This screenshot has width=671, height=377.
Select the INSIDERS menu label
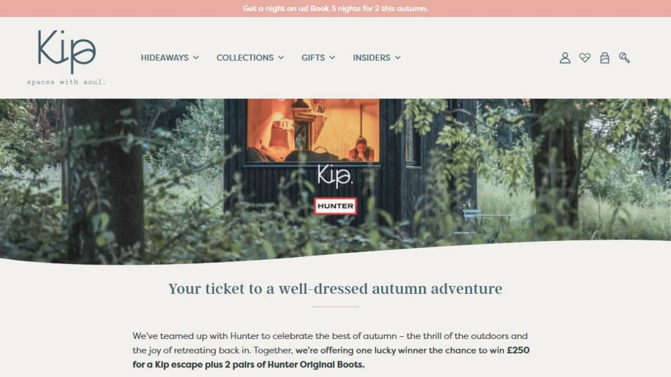click(x=371, y=58)
